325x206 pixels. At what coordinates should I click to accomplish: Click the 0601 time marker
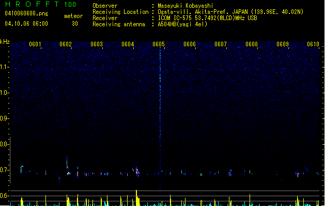[x=35, y=44]
